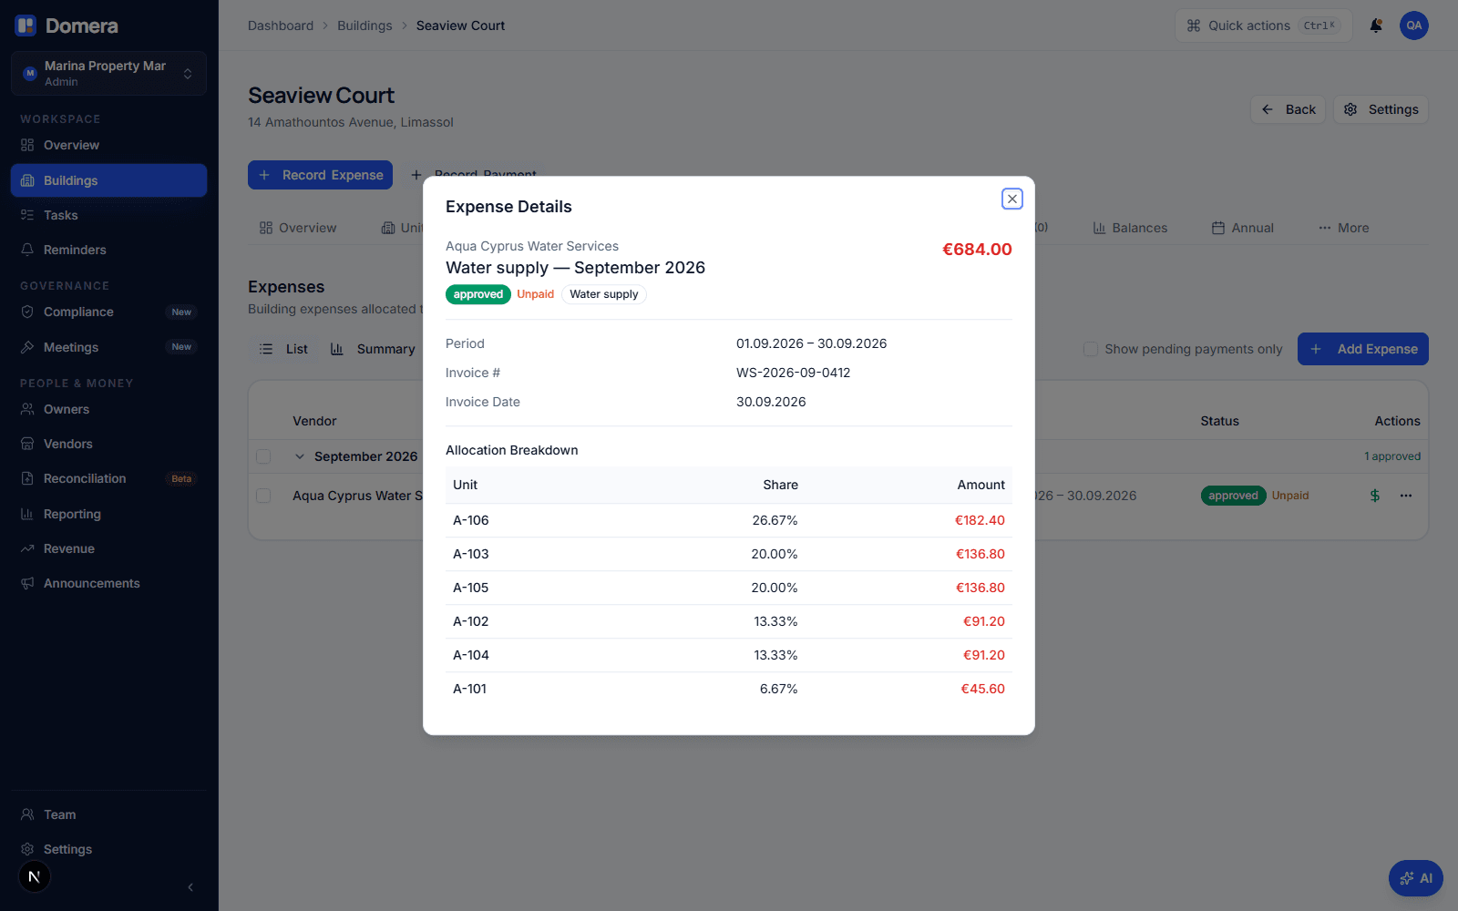This screenshot has width=1458, height=911.
Task: Click the Water supply category tag
Action: point(604,294)
